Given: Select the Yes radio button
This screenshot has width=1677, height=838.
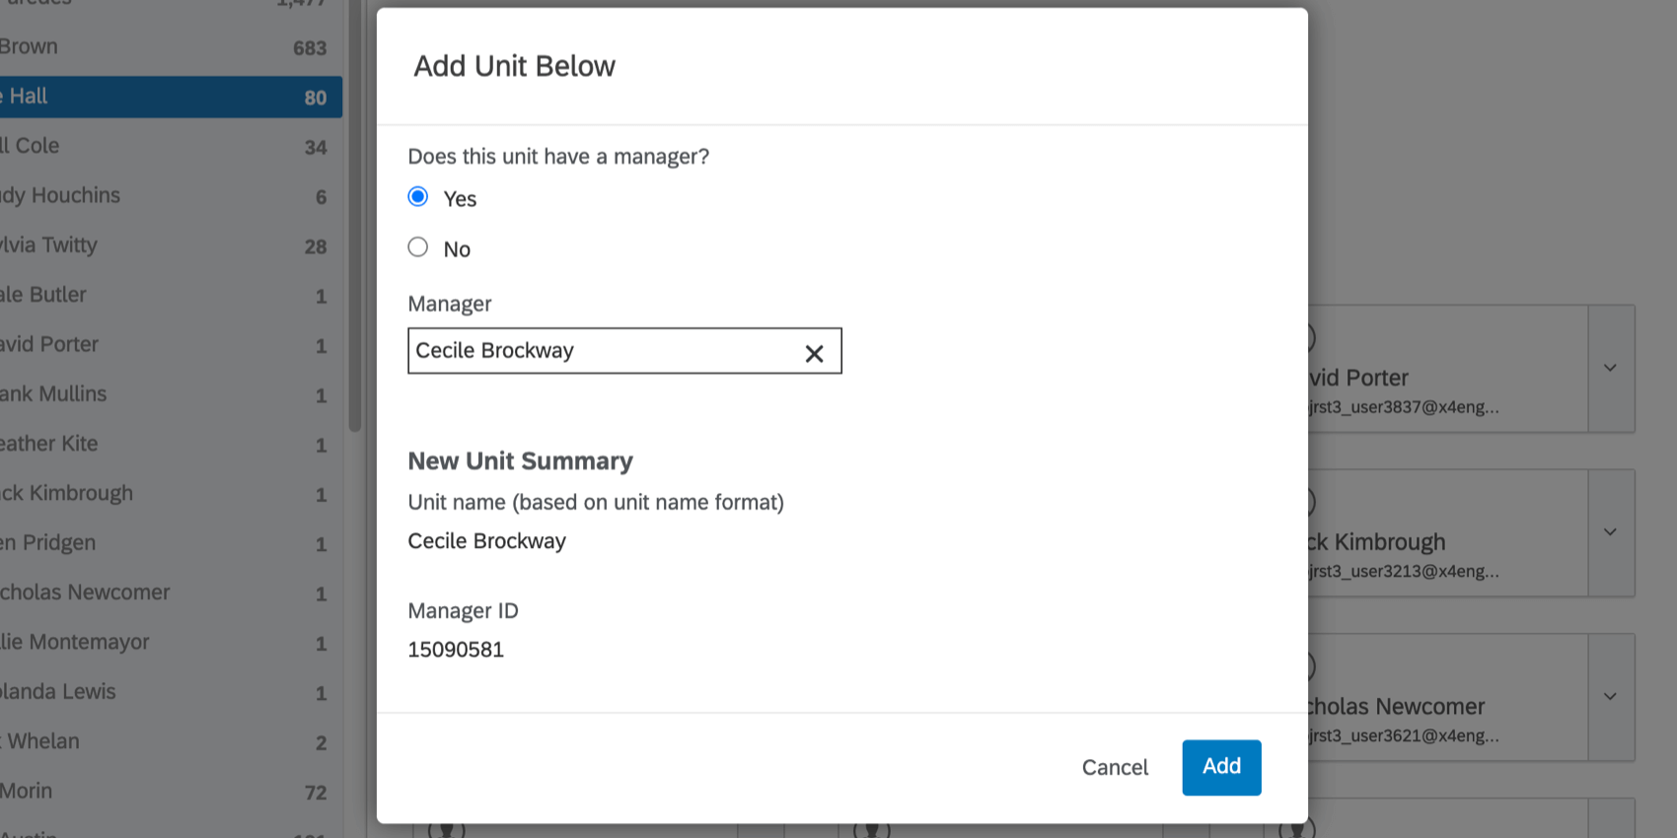Looking at the screenshot, I should (418, 197).
